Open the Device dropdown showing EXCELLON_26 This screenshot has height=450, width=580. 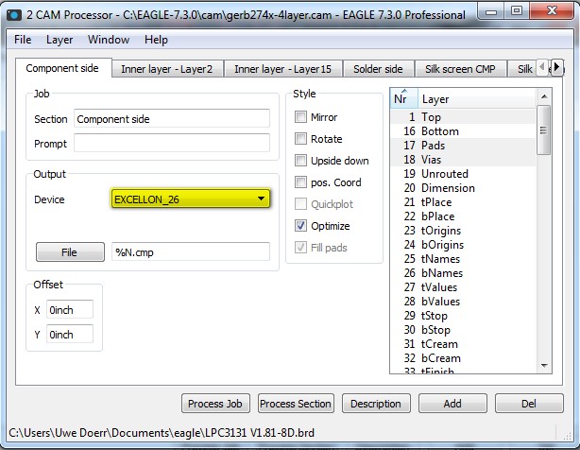click(190, 199)
